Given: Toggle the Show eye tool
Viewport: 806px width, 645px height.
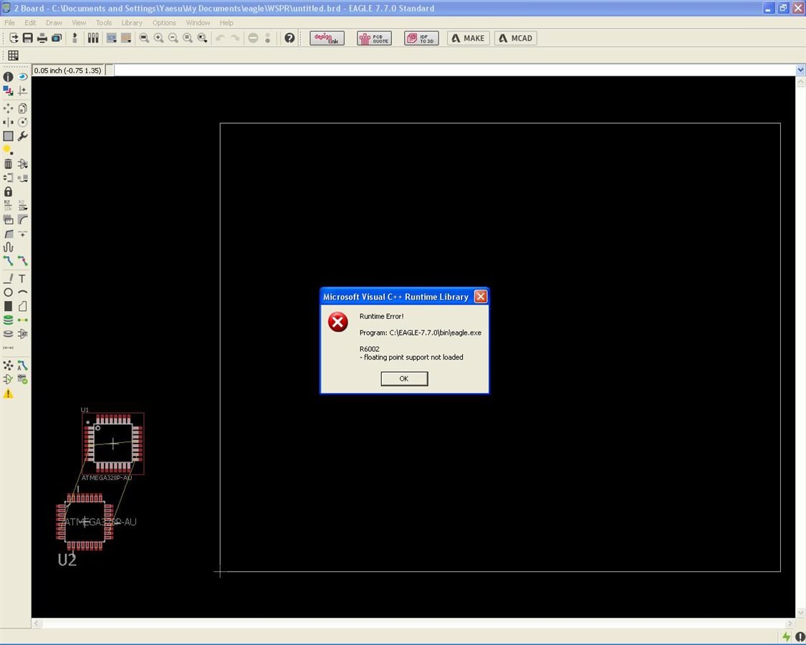Looking at the screenshot, I should coord(22,77).
